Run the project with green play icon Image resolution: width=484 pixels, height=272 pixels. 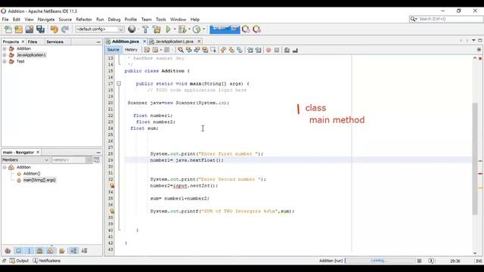click(x=168, y=29)
